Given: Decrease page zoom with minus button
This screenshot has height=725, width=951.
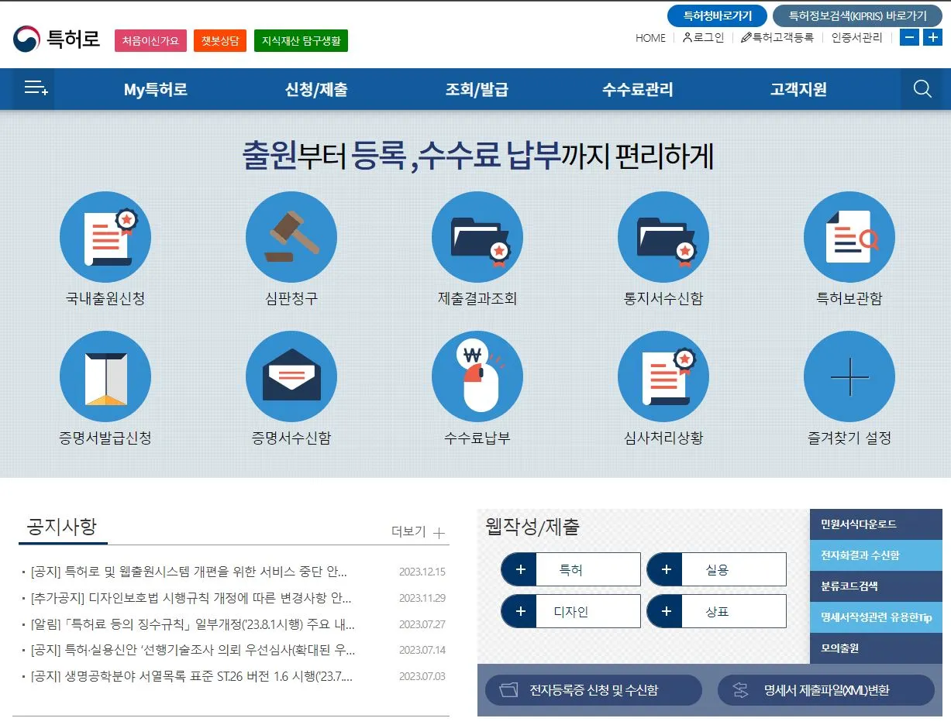Looking at the screenshot, I should pyautogui.click(x=910, y=37).
